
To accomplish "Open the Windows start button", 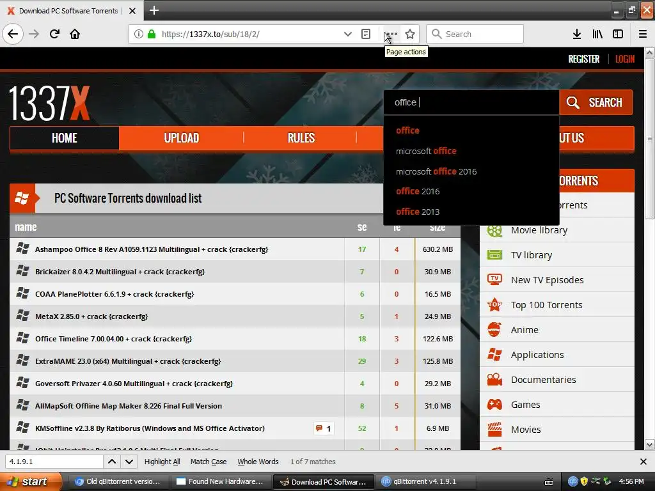I will [x=31, y=481].
